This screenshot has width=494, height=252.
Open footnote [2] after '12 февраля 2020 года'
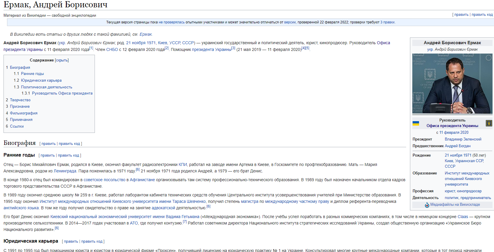167,48
